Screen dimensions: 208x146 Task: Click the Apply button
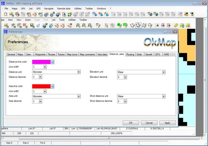[167, 123]
